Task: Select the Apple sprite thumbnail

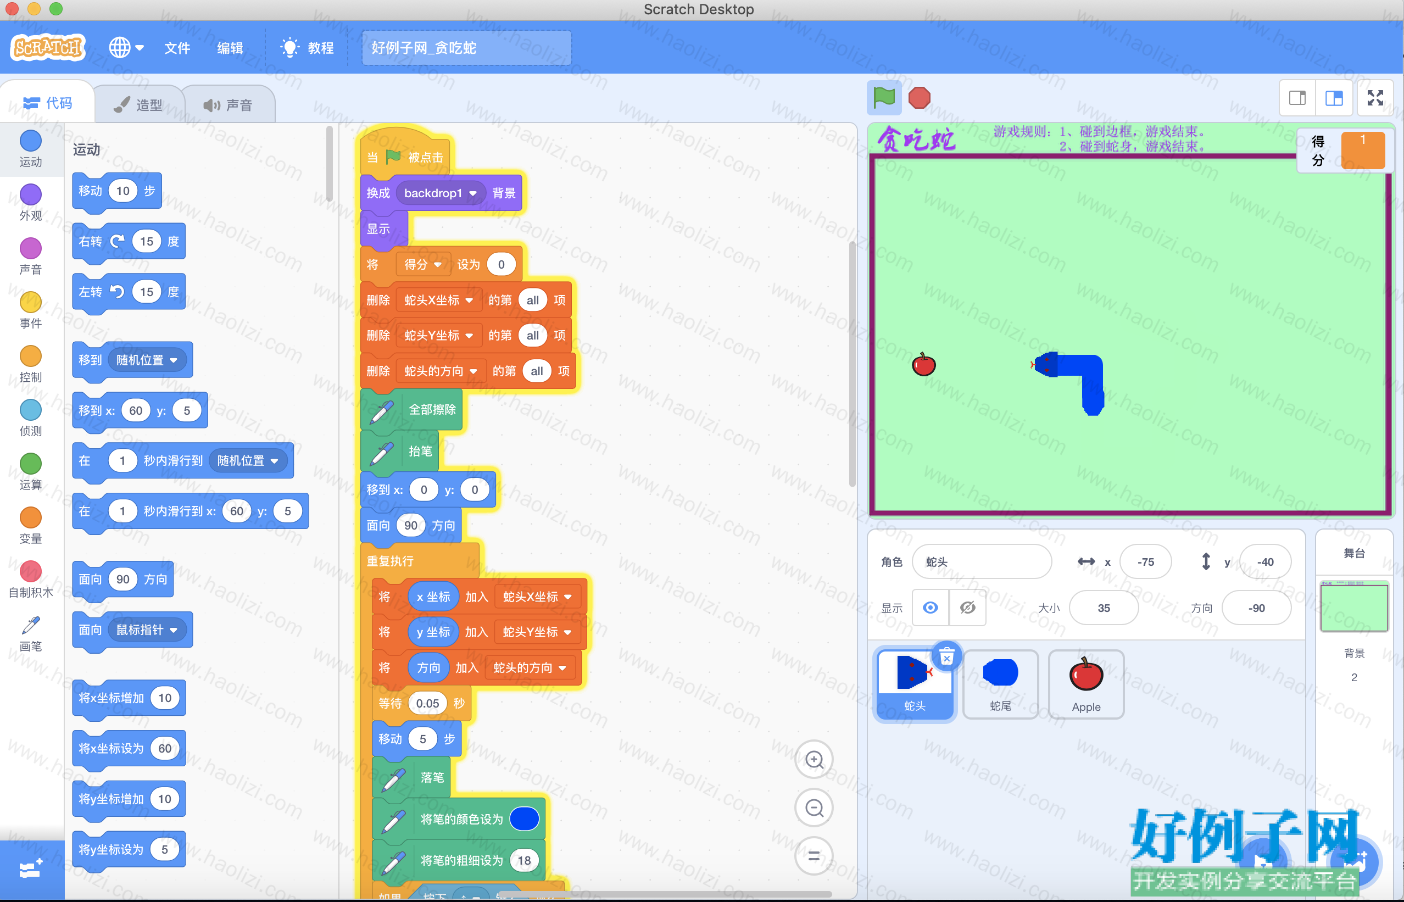Action: [1086, 684]
